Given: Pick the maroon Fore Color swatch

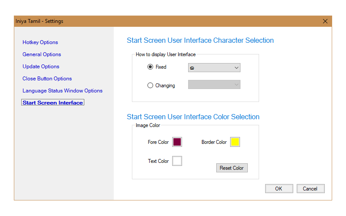Looking at the screenshot, I should [177, 142].
